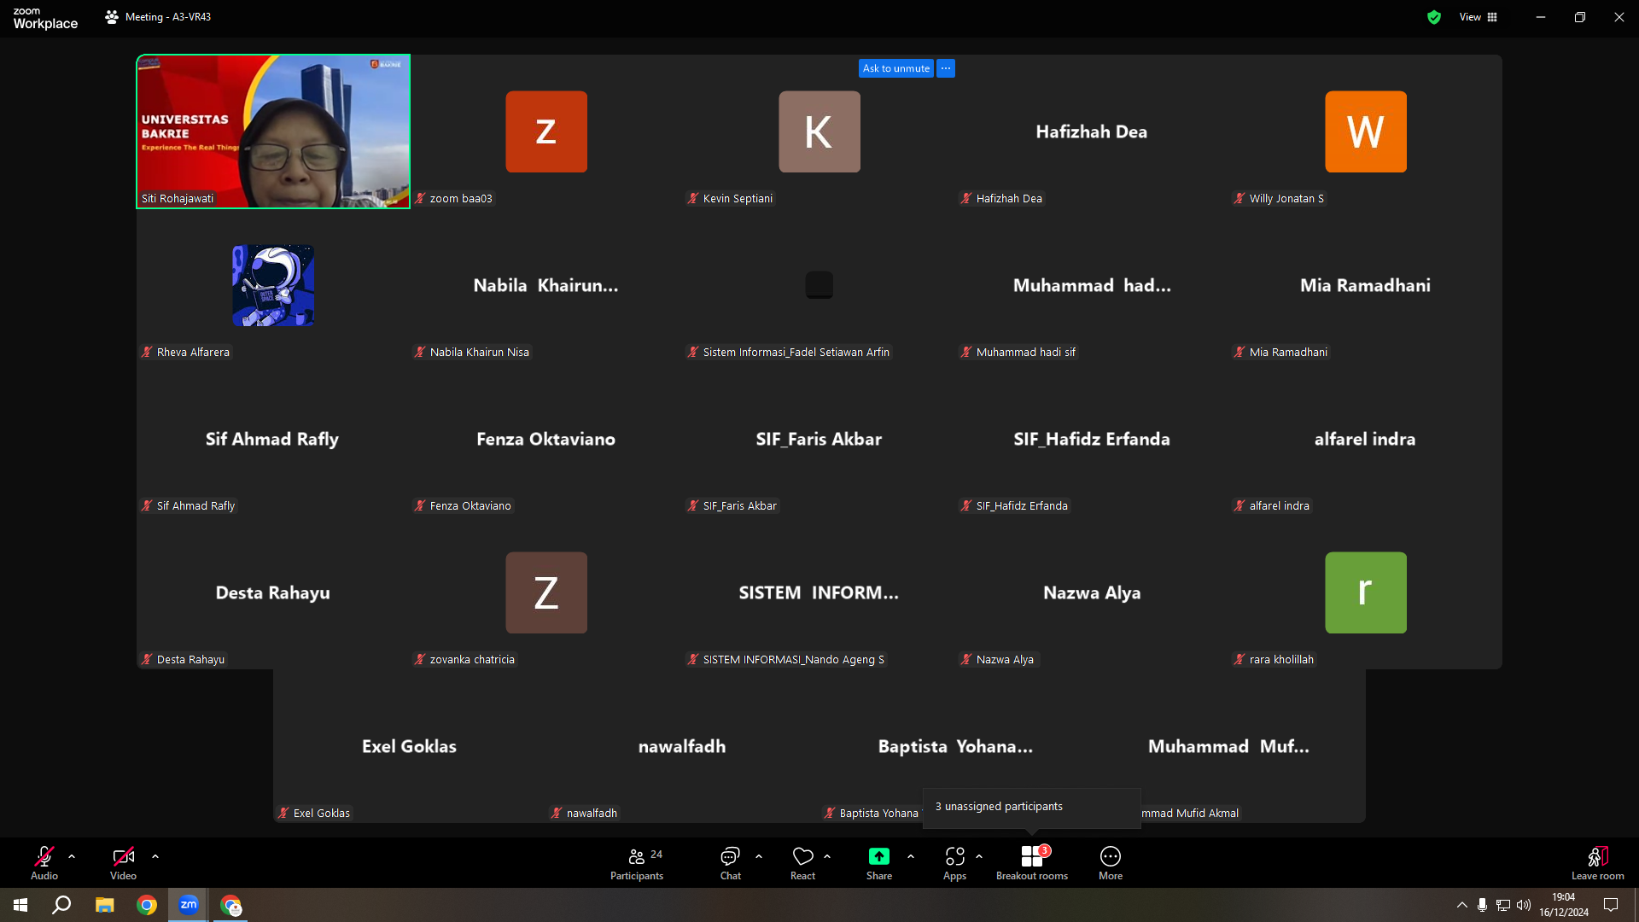
Task: Expand the Share options arrow
Action: [x=911, y=856]
